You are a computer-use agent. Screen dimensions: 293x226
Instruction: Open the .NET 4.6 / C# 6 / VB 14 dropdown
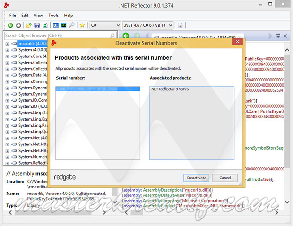tap(148, 25)
